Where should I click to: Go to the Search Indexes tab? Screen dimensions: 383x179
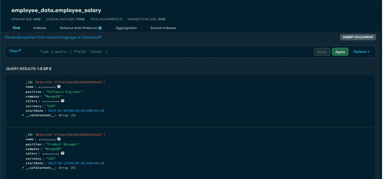(x=163, y=28)
